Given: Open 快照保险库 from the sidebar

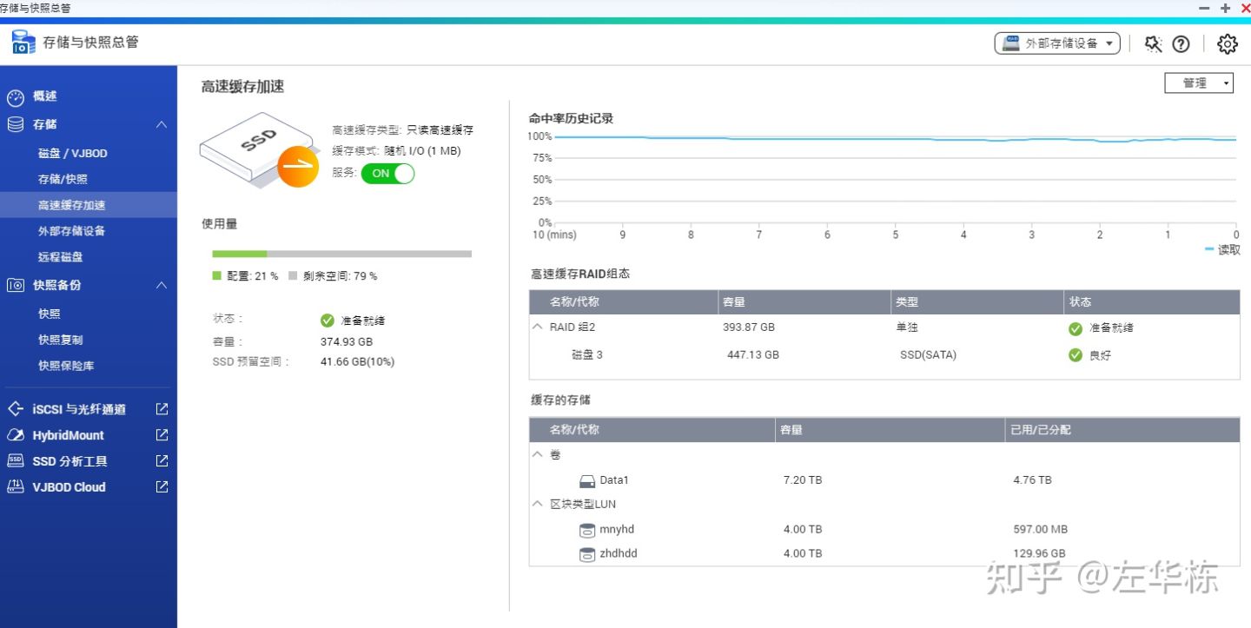Looking at the screenshot, I should coord(65,366).
